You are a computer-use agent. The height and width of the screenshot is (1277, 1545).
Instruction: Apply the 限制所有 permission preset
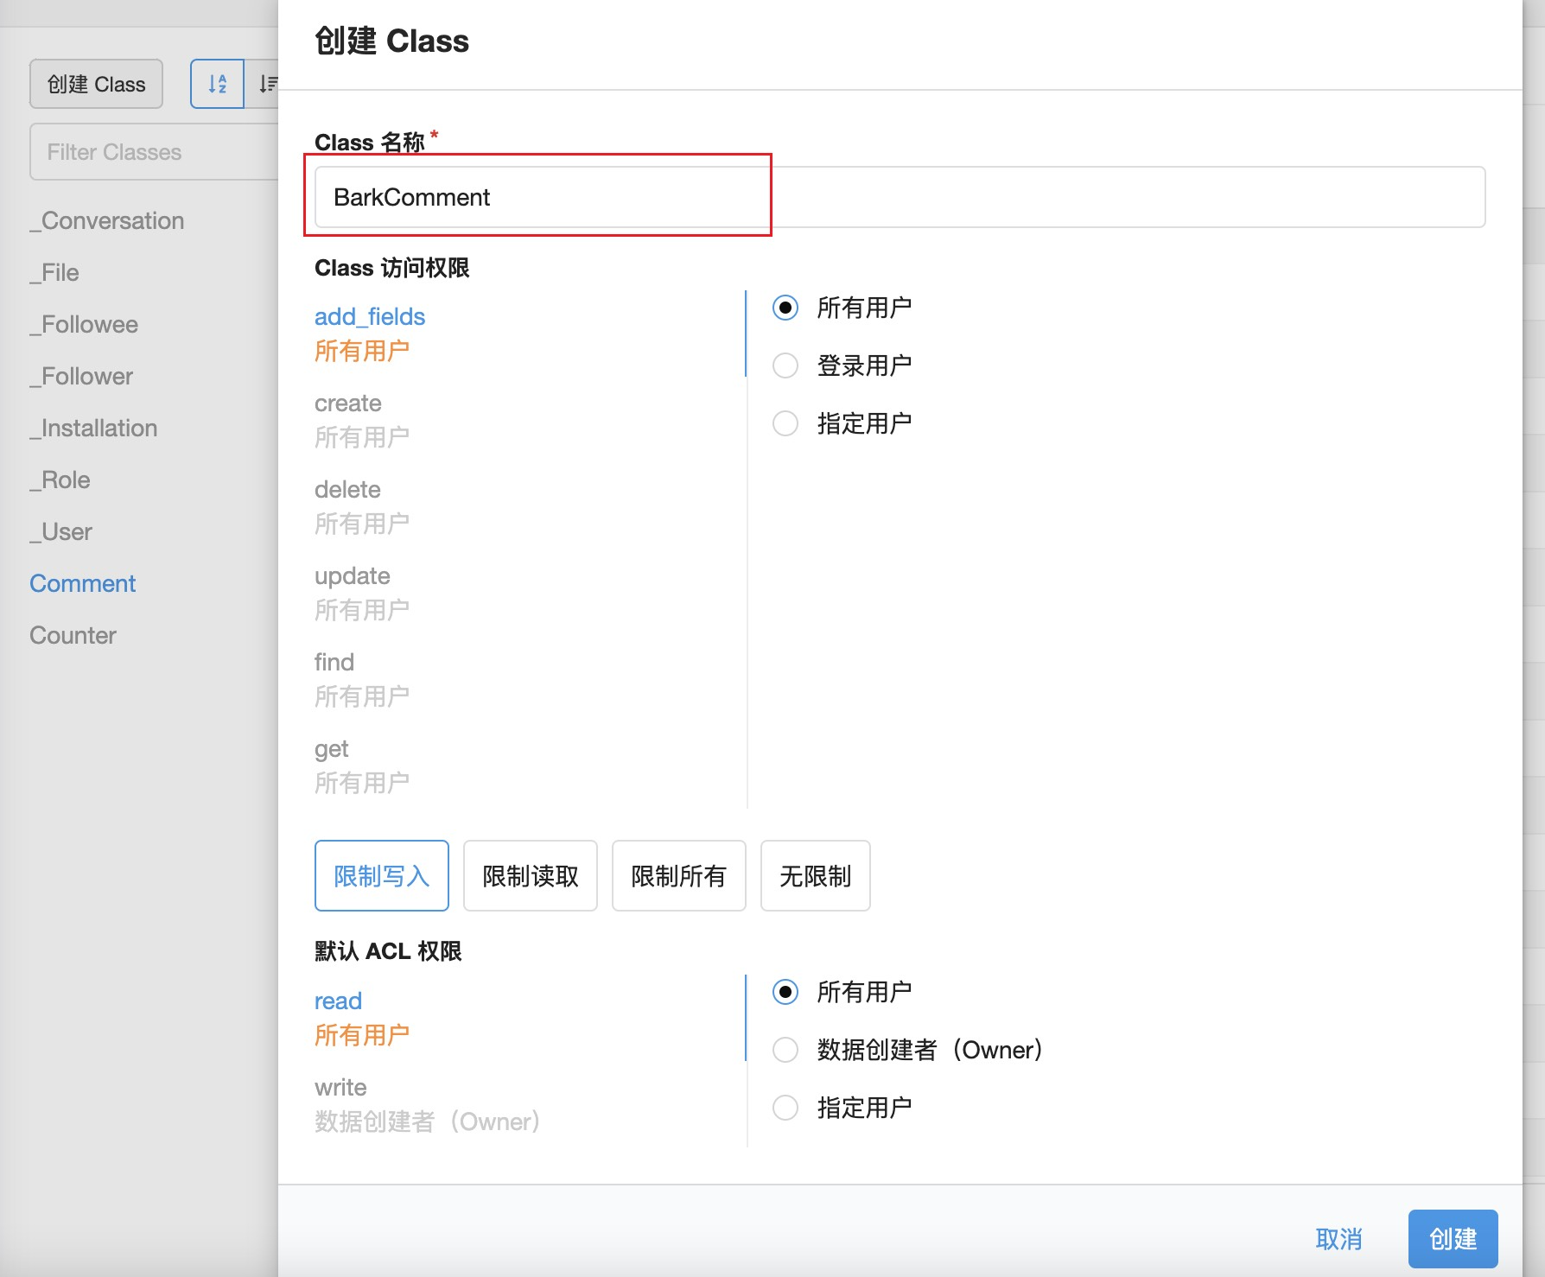click(678, 876)
